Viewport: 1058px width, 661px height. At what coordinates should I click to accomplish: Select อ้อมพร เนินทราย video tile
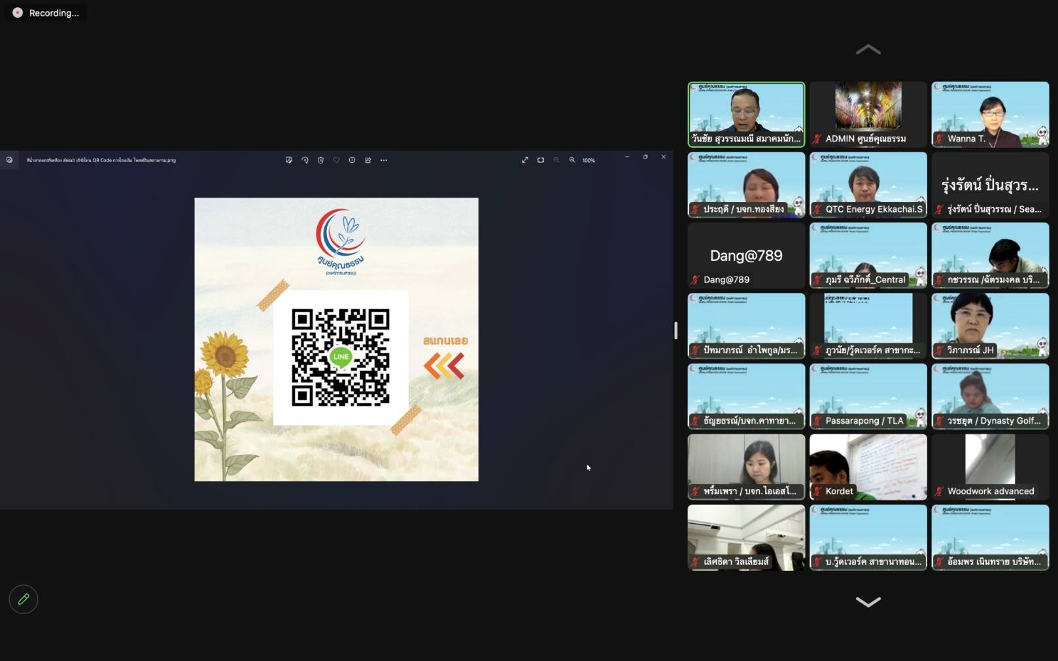click(990, 537)
